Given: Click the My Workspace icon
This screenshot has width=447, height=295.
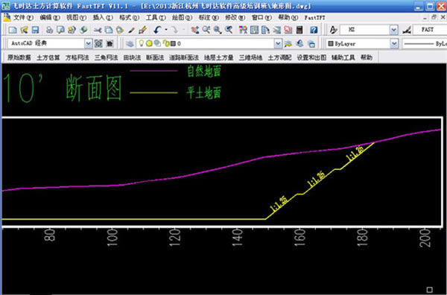Looking at the screenshot, I should [x=110, y=43].
